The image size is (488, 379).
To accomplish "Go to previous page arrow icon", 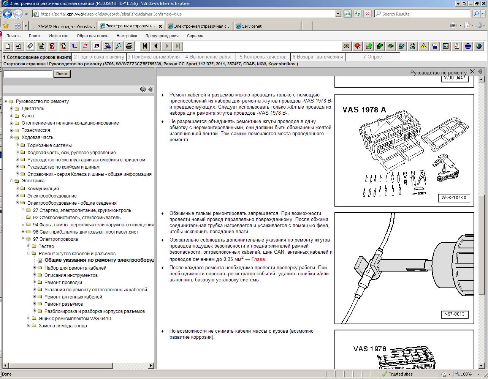I will point(156,46).
